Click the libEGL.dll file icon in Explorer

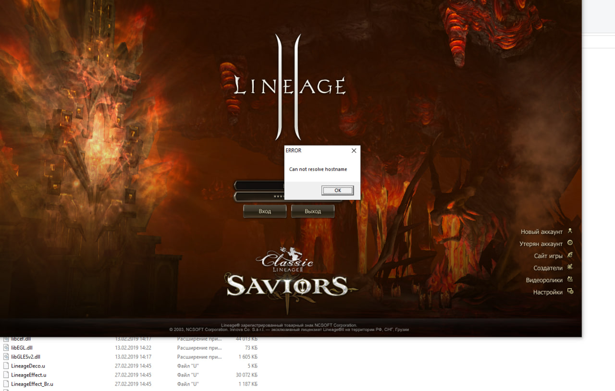(6, 348)
